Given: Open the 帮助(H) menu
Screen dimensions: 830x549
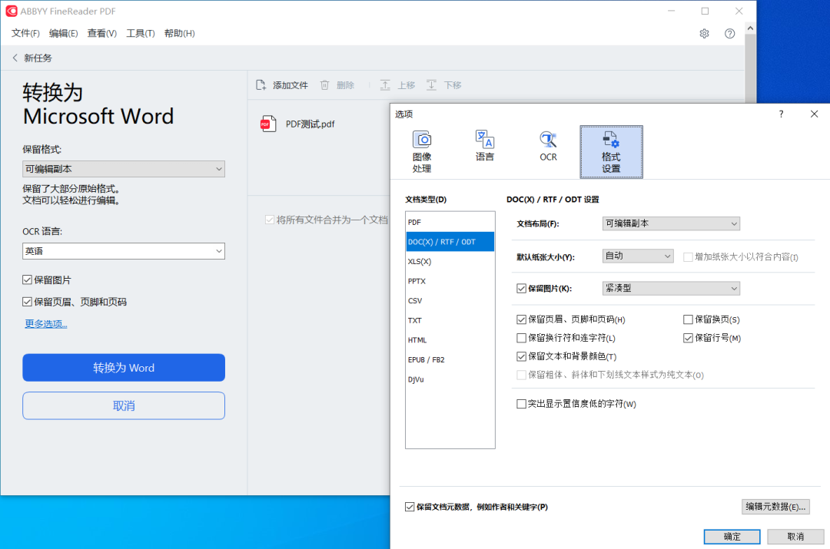Looking at the screenshot, I should pyautogui.click(x=179, y=33).
